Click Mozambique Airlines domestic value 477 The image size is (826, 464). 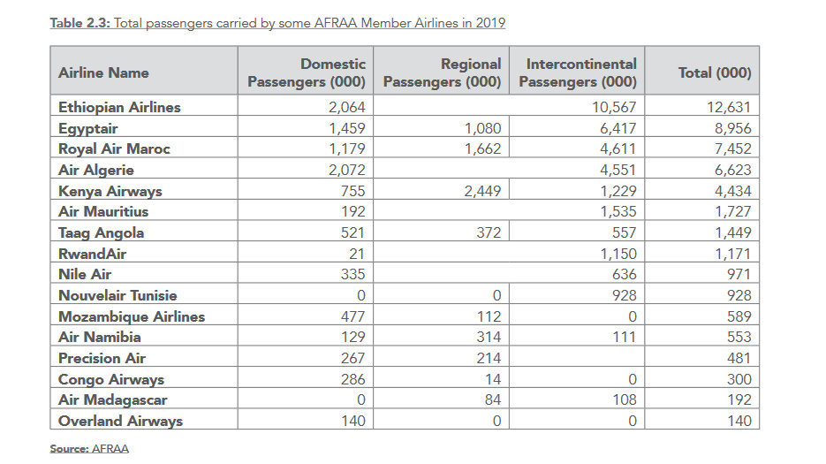[x=353, y=316]
